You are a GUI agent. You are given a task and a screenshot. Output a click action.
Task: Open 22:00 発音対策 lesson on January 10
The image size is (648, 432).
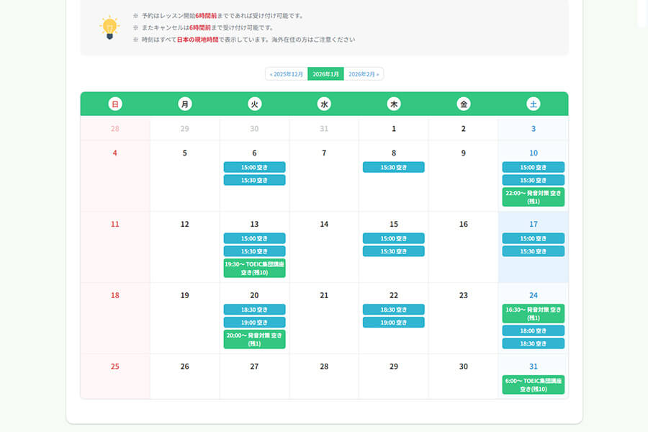click(x=533, y=197)
